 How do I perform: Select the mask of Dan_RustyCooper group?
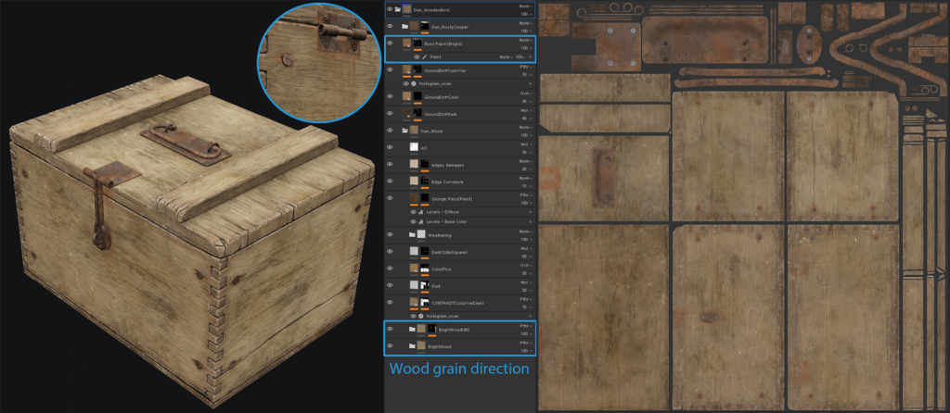pyautogui.click(x=425, y=27)
